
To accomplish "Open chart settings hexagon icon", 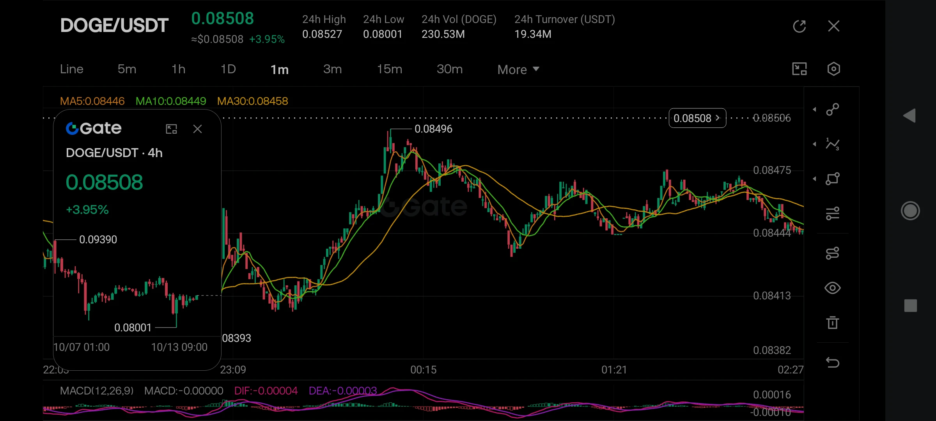I will pyautogui.click(x=833, y=69).
